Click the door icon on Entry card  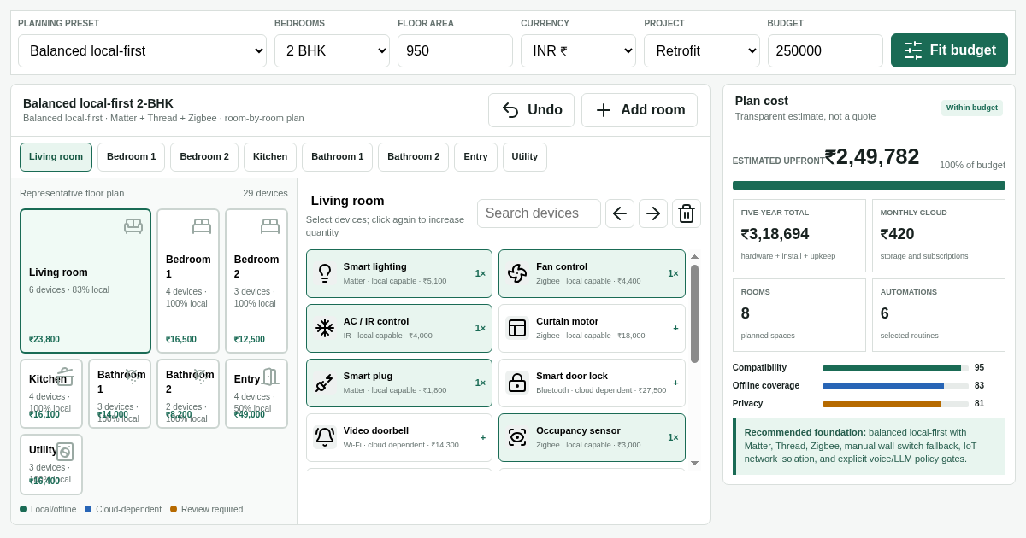pyautogui.click(x=270, y=377)
